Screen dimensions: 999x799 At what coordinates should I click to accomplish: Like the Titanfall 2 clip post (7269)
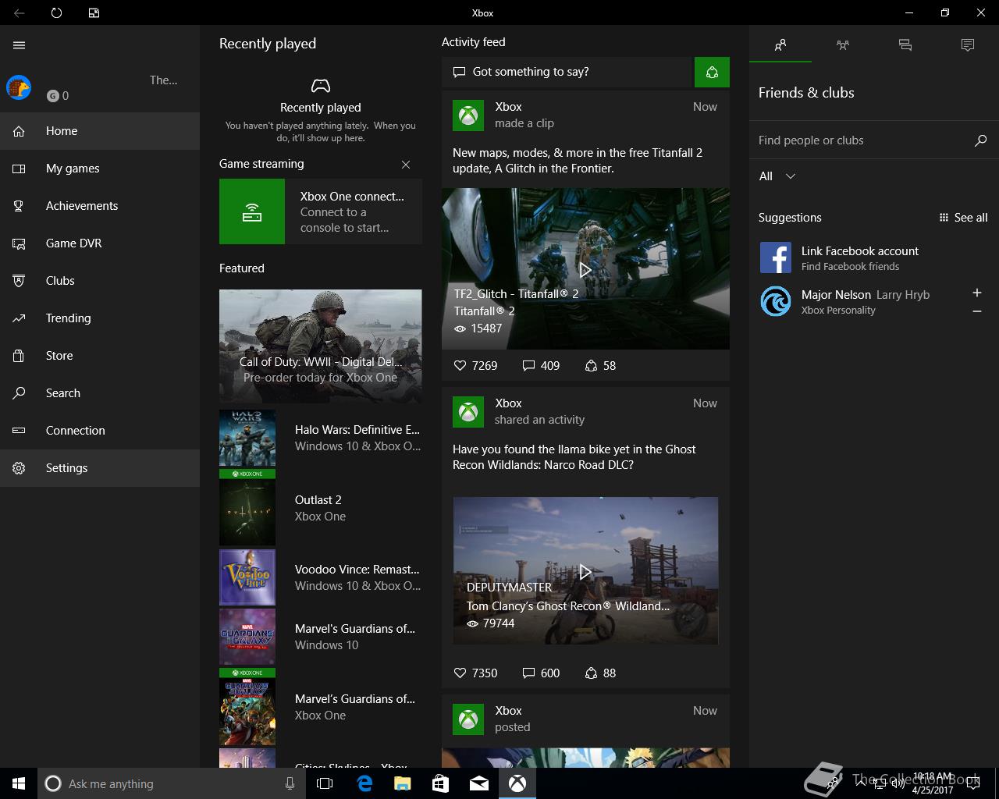click(475, 365)
